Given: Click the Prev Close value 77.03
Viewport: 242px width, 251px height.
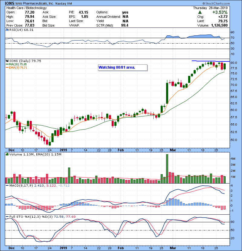Looking at the screenshot, I should pyautogui.click(x=30, y=25).
